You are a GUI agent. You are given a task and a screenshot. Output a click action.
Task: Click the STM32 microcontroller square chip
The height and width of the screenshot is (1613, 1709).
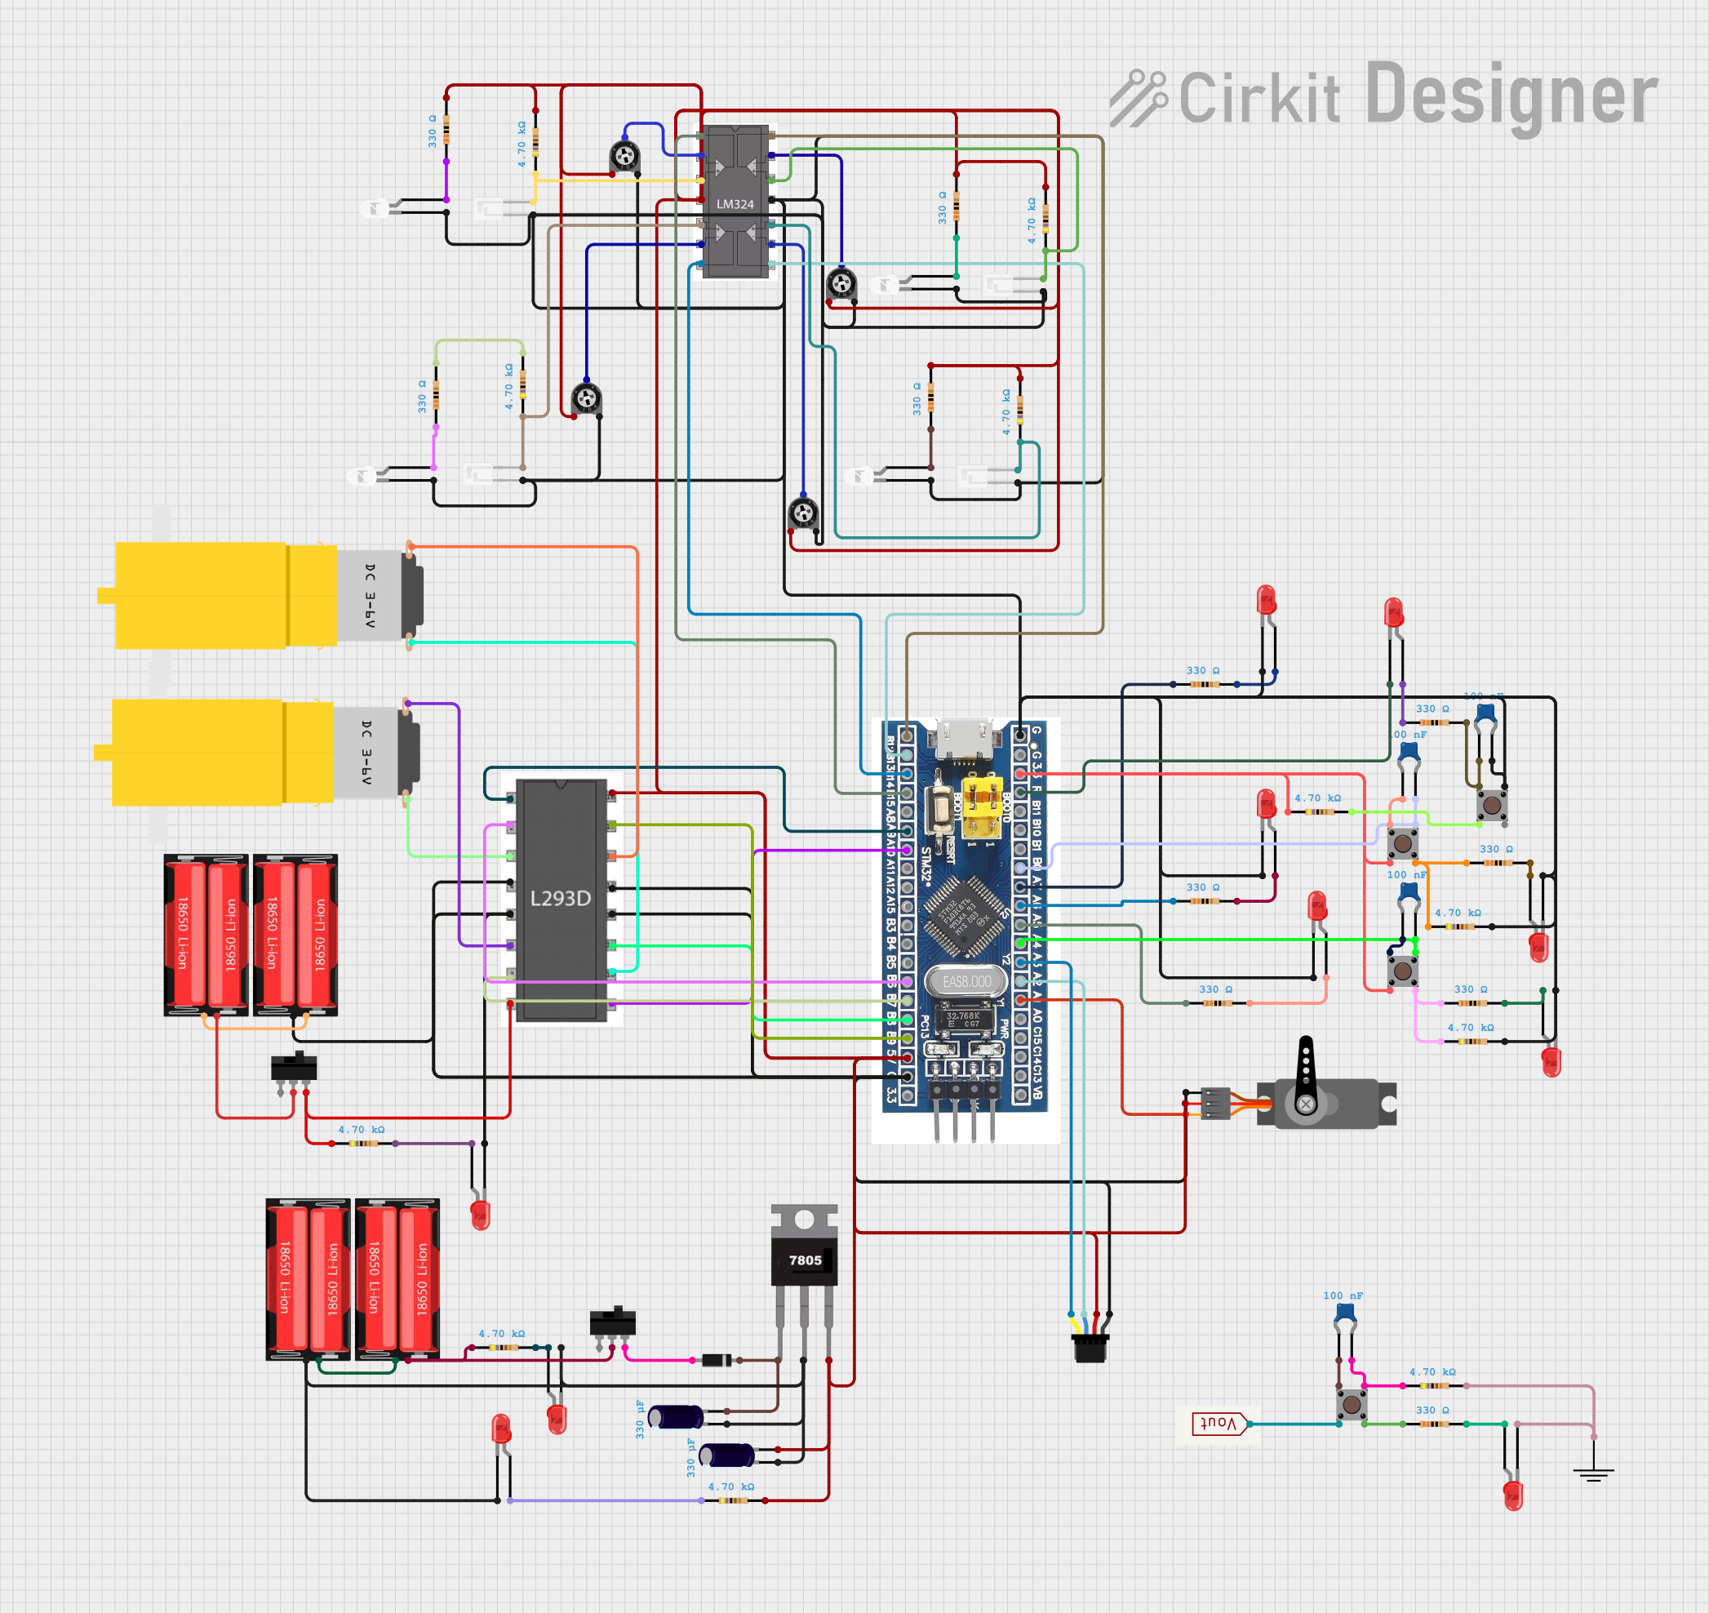(x=965, y=917)
